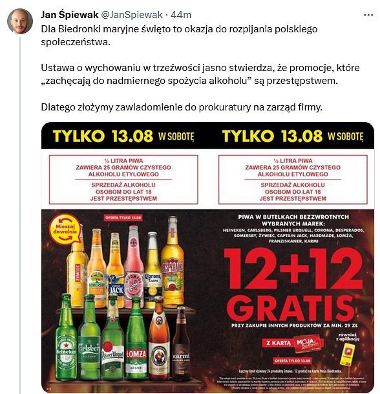Click the Jan Śpiewak display name
Viewport: 380px width, 394px height.
69,15
